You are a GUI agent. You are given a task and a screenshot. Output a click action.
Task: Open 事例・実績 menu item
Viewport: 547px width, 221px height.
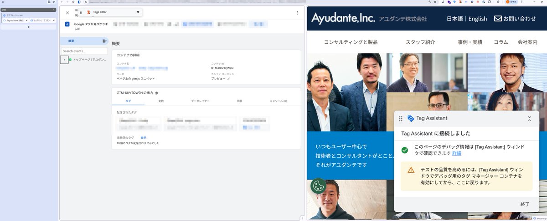click(x=470, y=42)
